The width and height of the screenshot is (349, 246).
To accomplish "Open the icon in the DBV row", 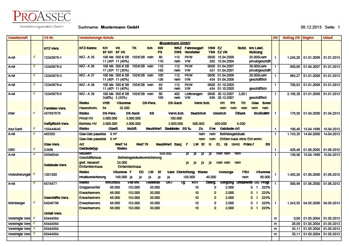I will coord(34,149).
